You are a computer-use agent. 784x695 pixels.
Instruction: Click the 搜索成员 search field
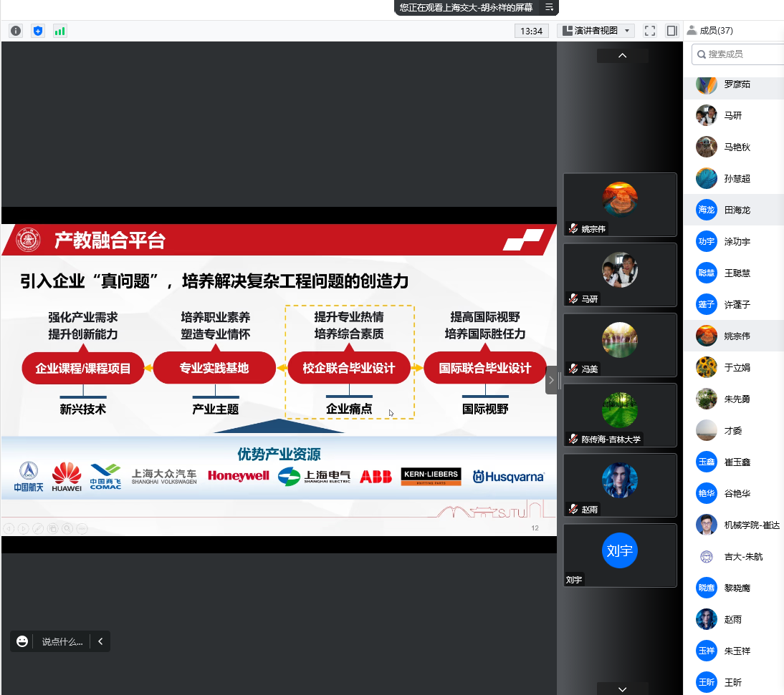click(x=742, y=54)
